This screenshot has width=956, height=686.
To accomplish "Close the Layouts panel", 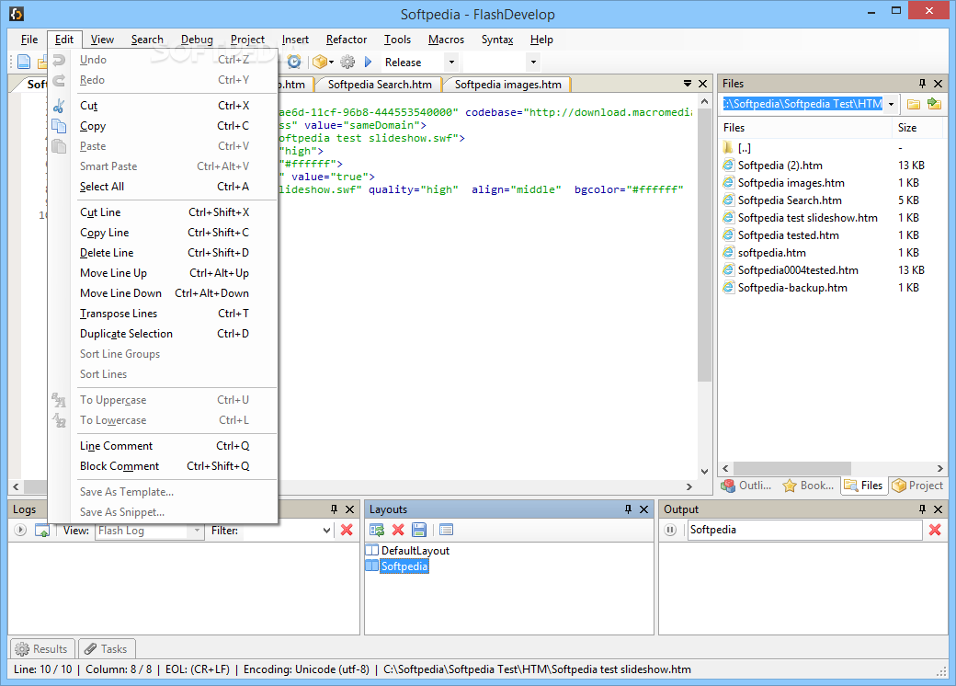I will pos(643,509).
